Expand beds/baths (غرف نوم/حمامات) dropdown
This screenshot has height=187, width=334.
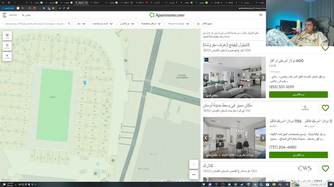[x=103, y=24]
